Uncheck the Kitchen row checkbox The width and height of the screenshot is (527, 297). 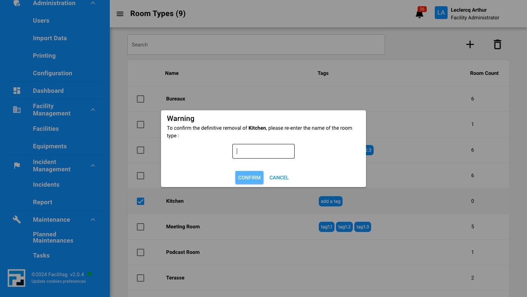pyautogui.click(x=141, y=201)
